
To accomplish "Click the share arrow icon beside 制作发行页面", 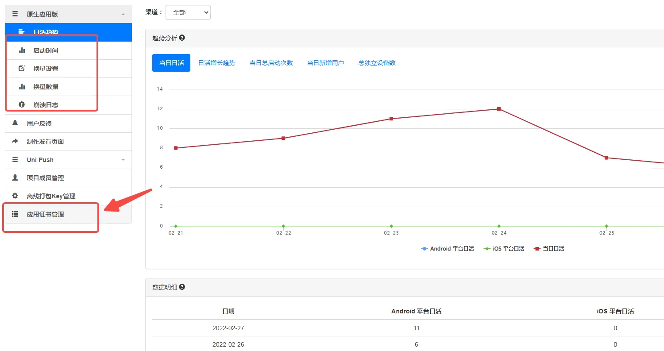I will coord(15,141).
